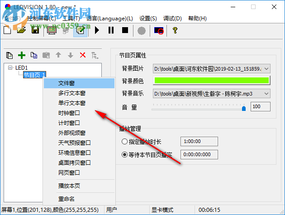This screenshot has width=285, height=215.
Task: Open the 语言(Language)(L) menu
Action: coord(109,19)
